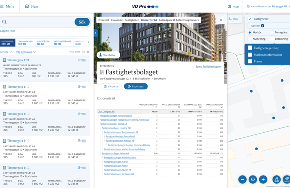Viewport: 290px width, 188px height.
Task: Choose Välj on the Timmergata 1:21 card
Action: tap(82, 60)
